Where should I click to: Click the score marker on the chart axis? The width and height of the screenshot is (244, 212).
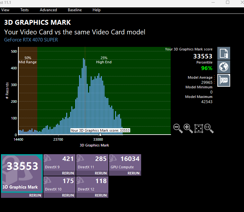[x=100, y=135]
